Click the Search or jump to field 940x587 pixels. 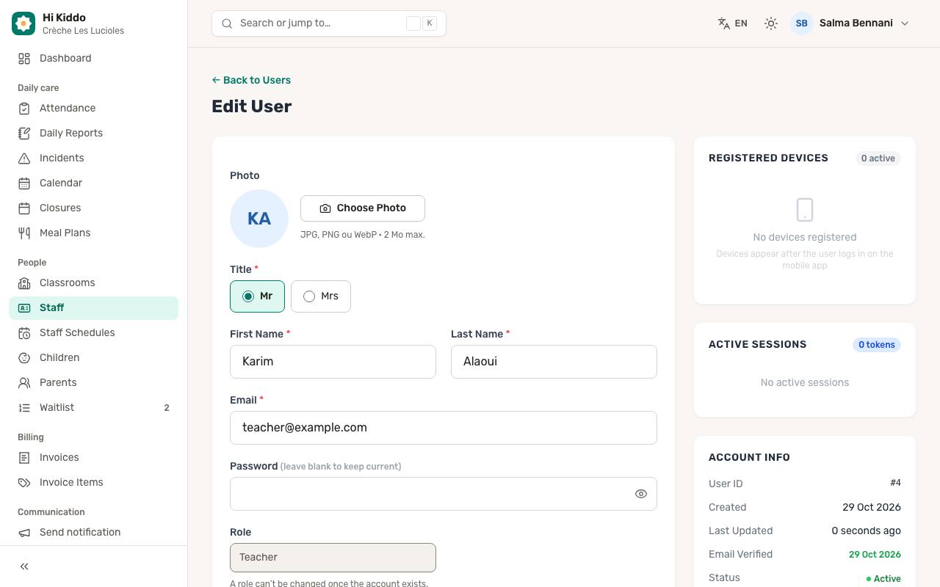329,23
